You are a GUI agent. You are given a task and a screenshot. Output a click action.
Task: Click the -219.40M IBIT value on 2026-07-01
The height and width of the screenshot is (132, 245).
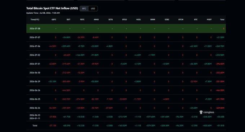(x=66, y=64)
